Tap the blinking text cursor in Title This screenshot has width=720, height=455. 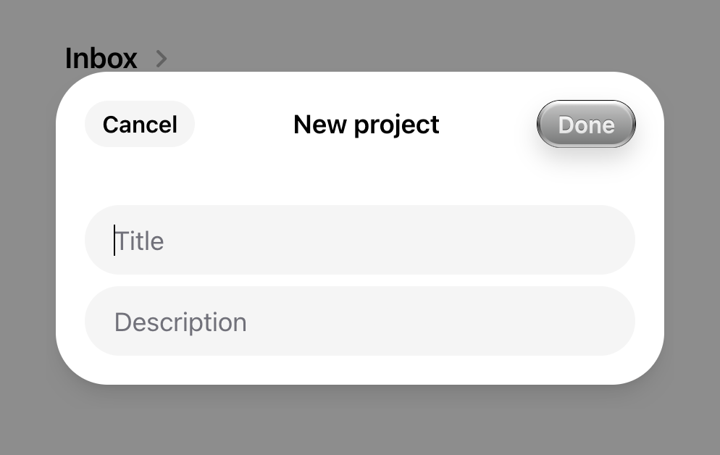click(x=114, y=241)
